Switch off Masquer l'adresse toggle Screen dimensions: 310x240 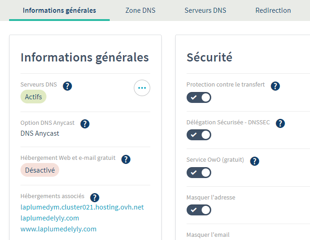point(199,210)
